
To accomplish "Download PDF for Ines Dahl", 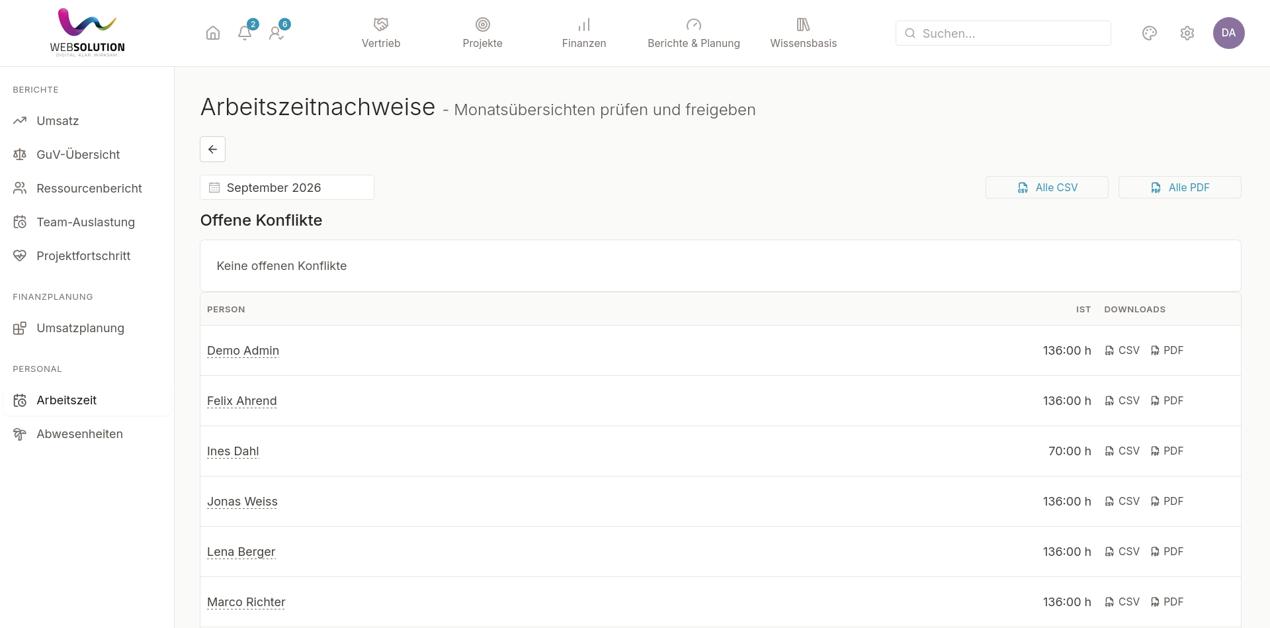I will point(1167,451).
